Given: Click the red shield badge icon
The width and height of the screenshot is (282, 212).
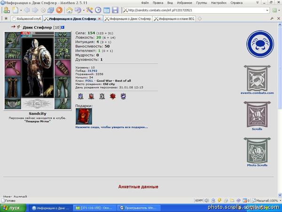Looking at the screenshot, I should [x=91, y=97].
